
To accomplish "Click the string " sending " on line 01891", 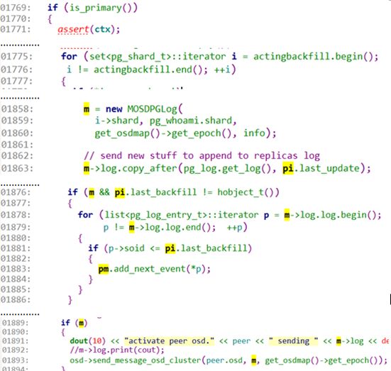I will tap(294, 340).
